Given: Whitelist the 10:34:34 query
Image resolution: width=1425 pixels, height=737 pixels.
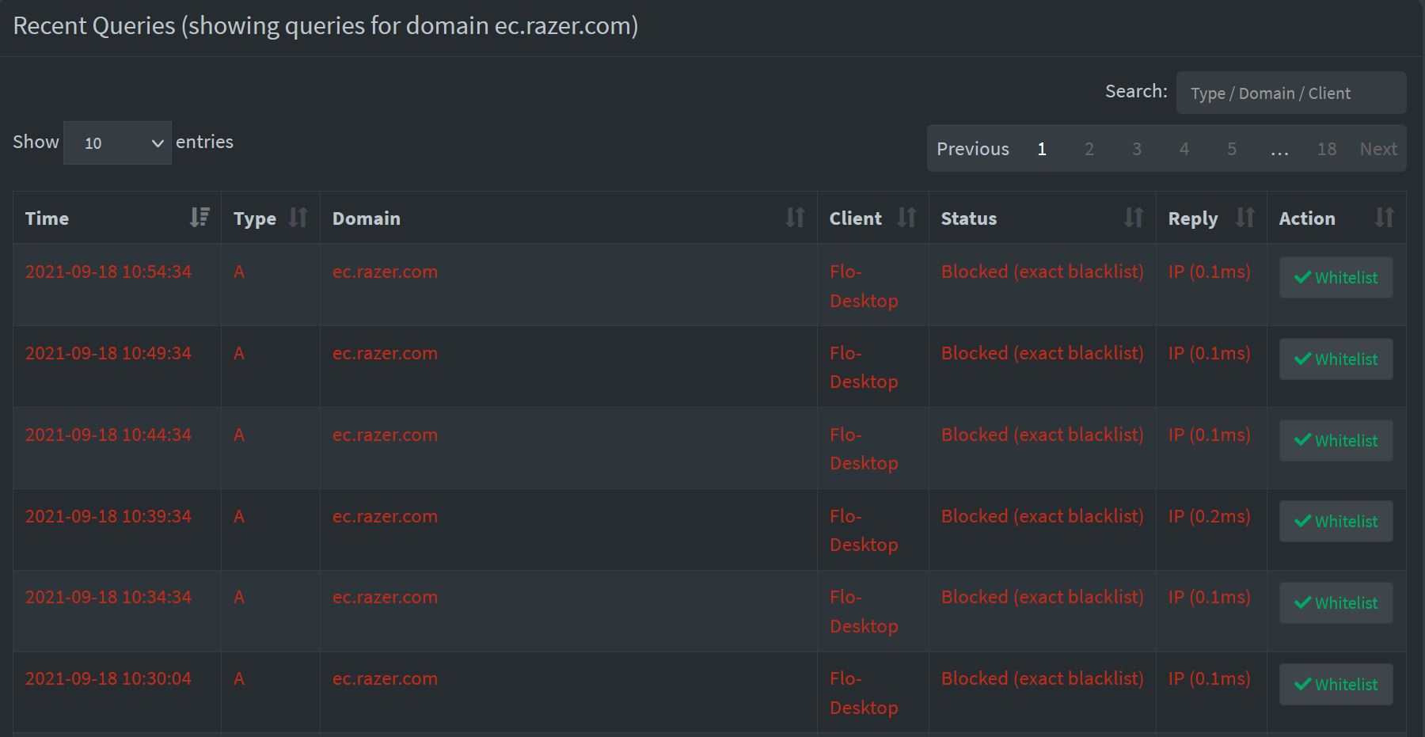Looking at the screenshot, I should [x=1336, y=603].
